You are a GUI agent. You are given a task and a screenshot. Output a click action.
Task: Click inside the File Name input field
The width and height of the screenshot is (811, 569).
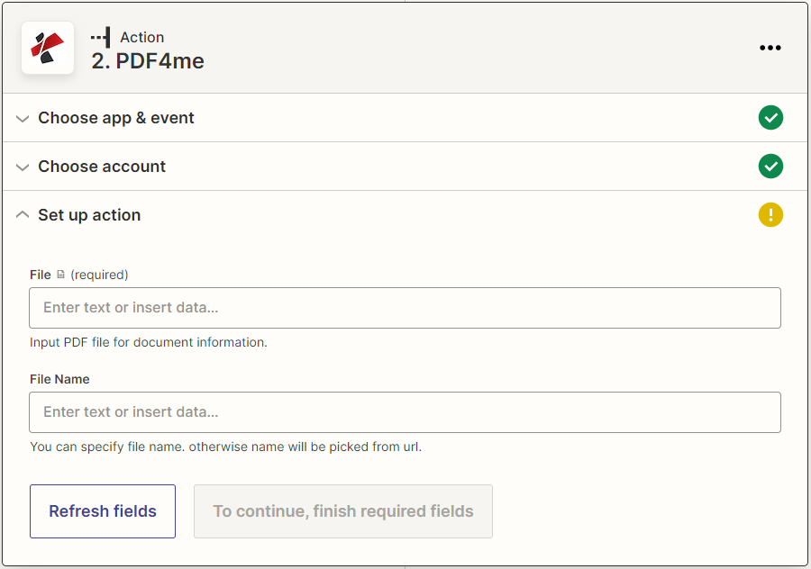click(x=405, y=412)
